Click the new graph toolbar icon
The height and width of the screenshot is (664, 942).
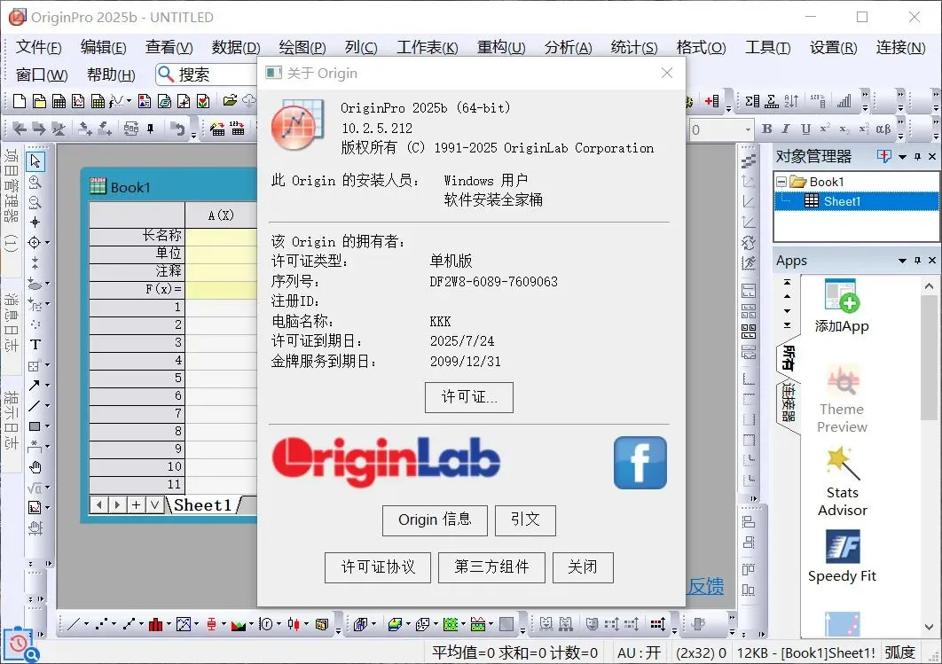[78, 101]
